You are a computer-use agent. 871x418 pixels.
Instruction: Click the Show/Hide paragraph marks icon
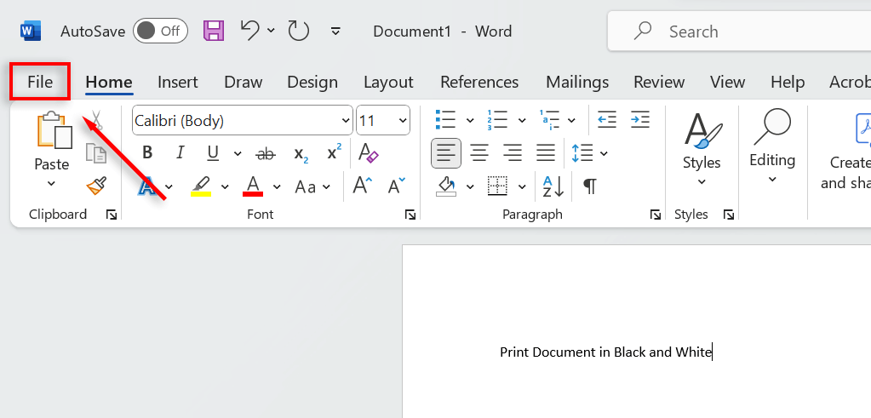point(589,186)
